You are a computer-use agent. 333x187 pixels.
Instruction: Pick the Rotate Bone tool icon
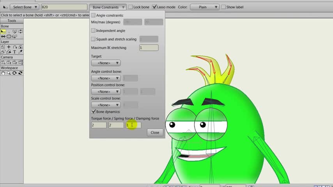tap(20, 32)
